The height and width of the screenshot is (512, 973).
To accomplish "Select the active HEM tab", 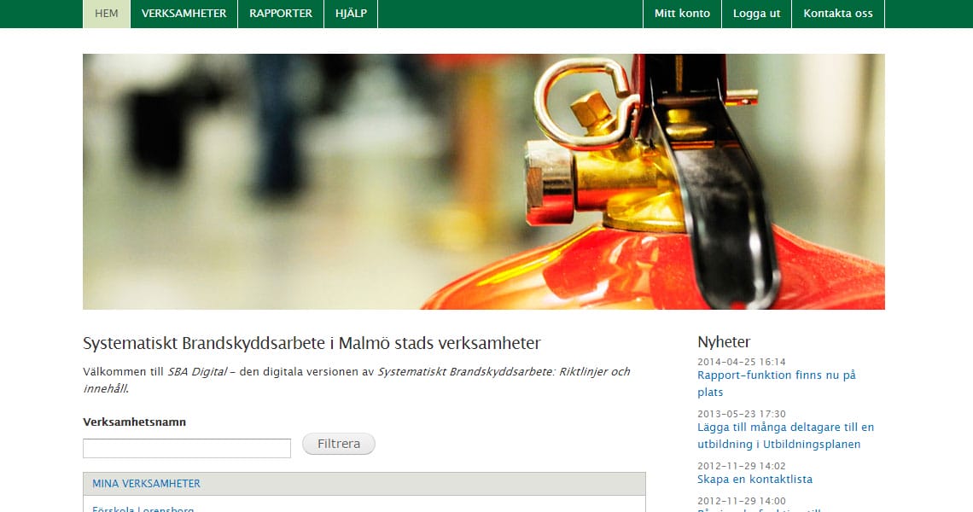I will [x=106, y=13].
